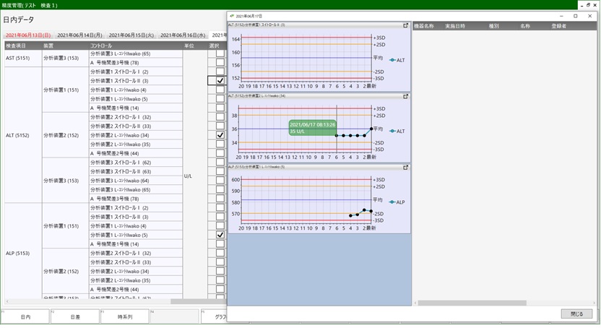Click the horizontal scrollbar under the data table
The height and width of the screenshot is (328, 601).
199,301
